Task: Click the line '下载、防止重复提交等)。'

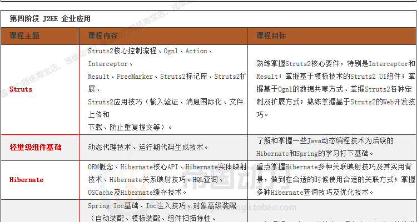Action: click(x=130, y=128)
